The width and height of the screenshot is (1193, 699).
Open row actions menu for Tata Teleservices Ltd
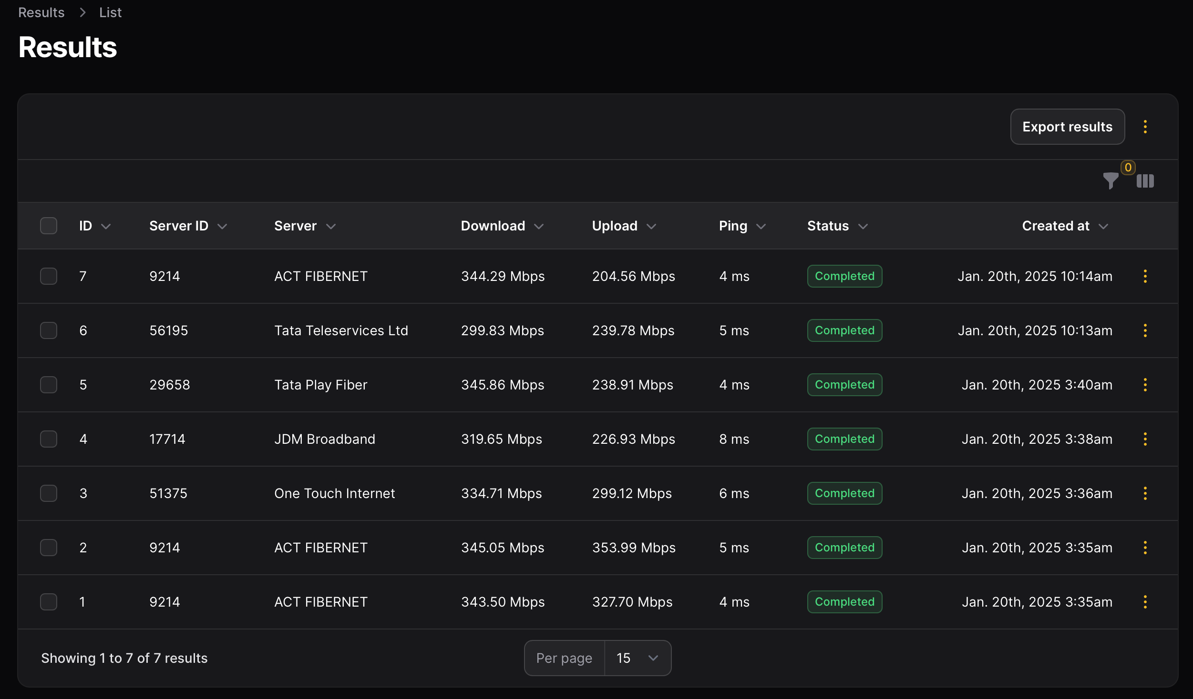point(1145,330)
